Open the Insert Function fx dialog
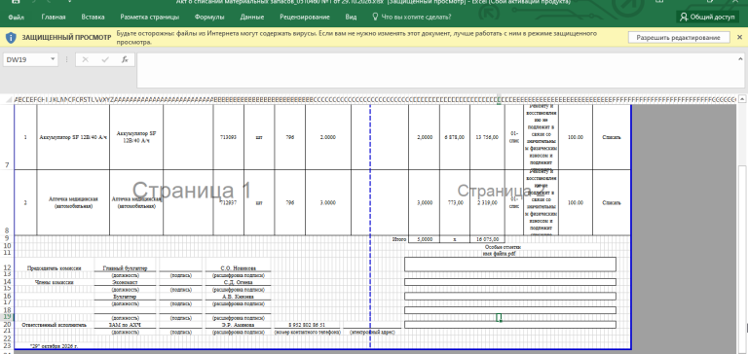This screenshot has height=354, width=748. click(x=125, y=59)
